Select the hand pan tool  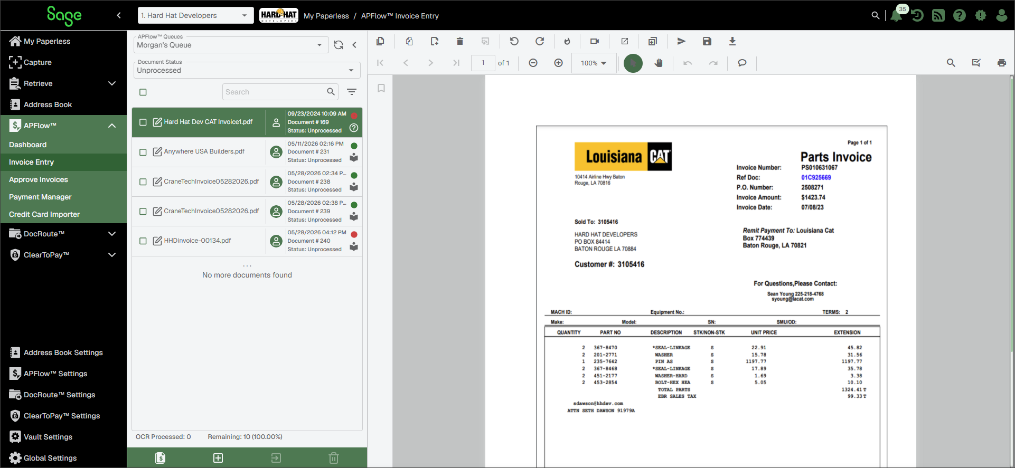point(659,63)
